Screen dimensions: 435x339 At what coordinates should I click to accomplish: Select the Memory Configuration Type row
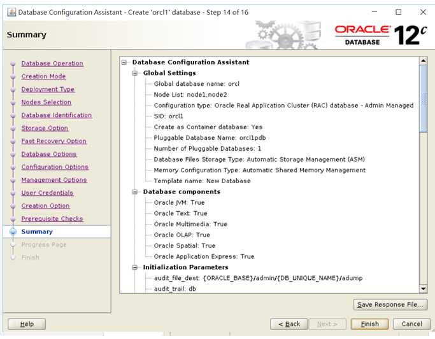[x=260, y=170]
